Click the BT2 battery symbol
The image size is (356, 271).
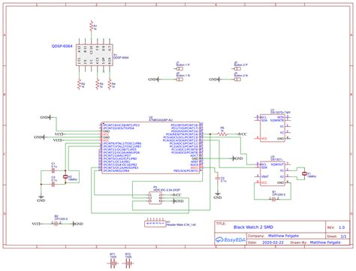click(128, 263)
